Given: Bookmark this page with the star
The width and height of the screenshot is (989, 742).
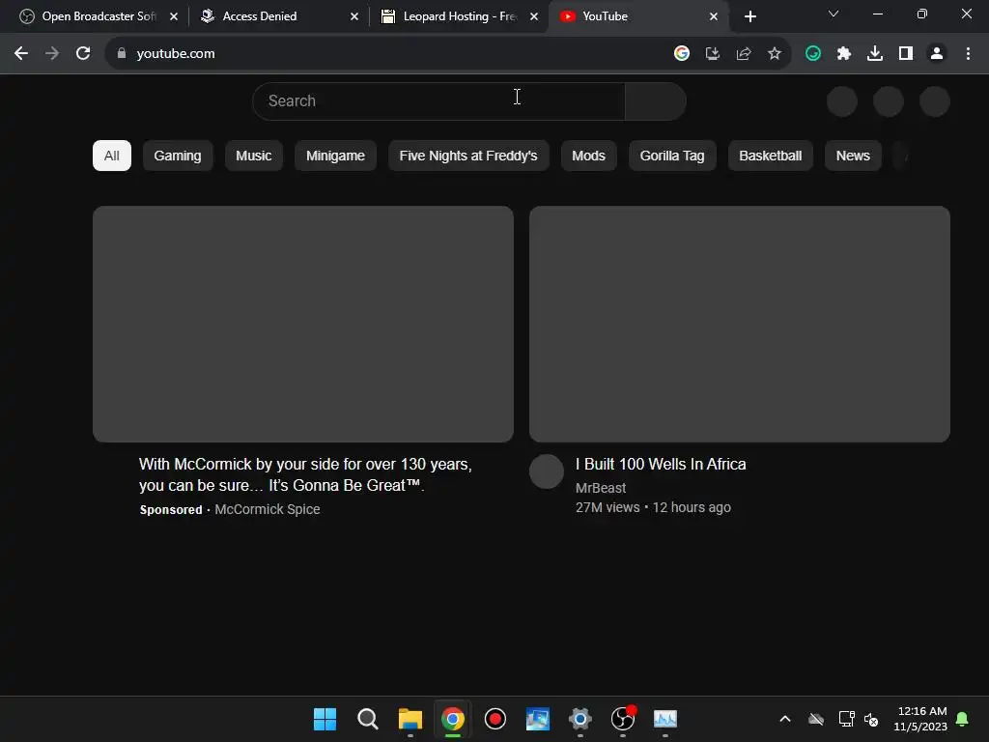Looking at the screenshot, I should pyautogui.click(x=775, y=54).
